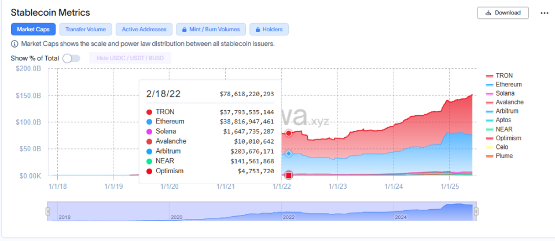The height and width of the screenshot is (241, 555).
Task: Click the lock icon on Holders tab
Action: click(x=258, y=30)
